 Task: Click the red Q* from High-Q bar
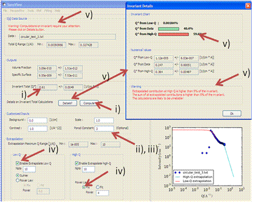173,34
